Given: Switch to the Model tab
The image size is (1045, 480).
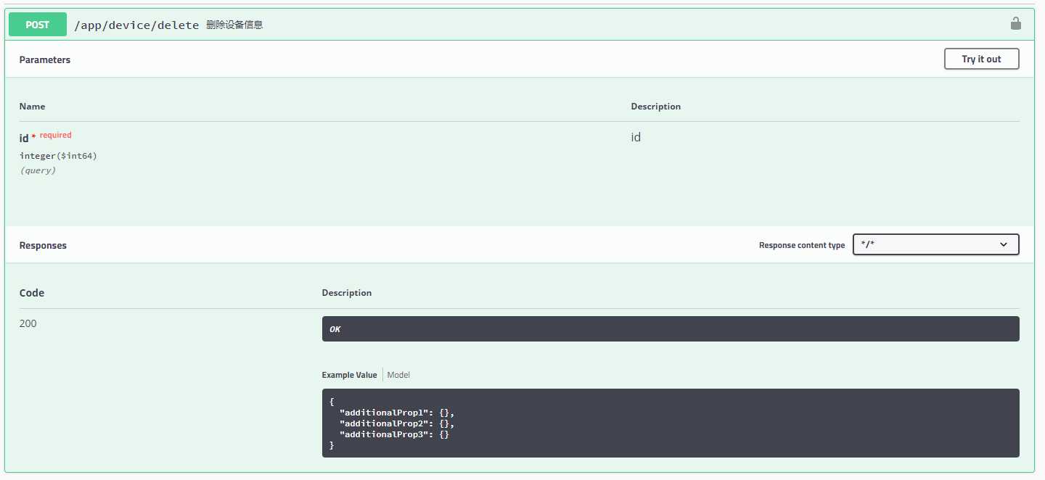Looking at the screenshot, I should point(398,375).
